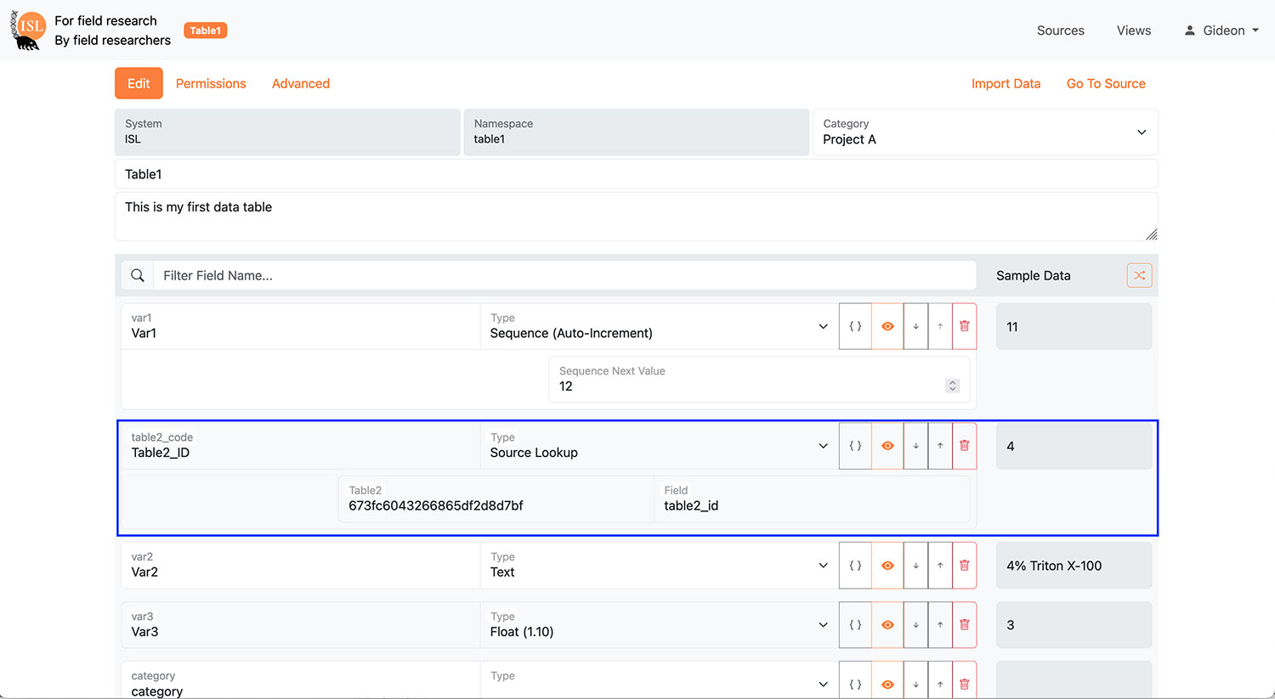The width and height of the screenshot is (1275, 699).
Task: Toggle visibility of the Var1 field
Action: point(887,326)
